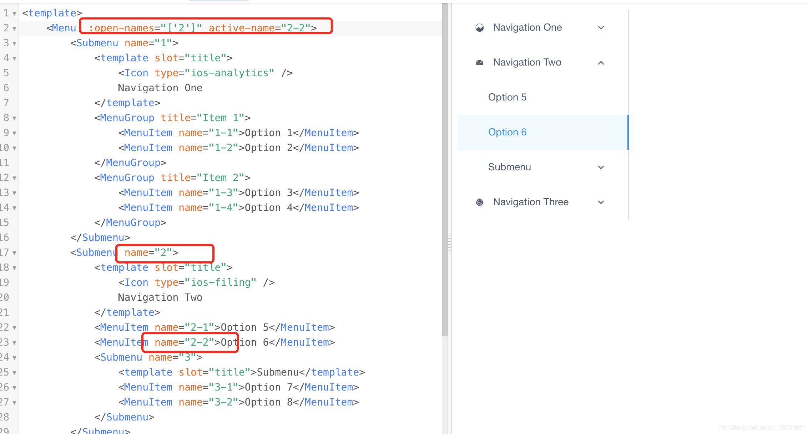Click the Navigation Two filing icon
Screen dimensions: 808x434
(480, 63)
